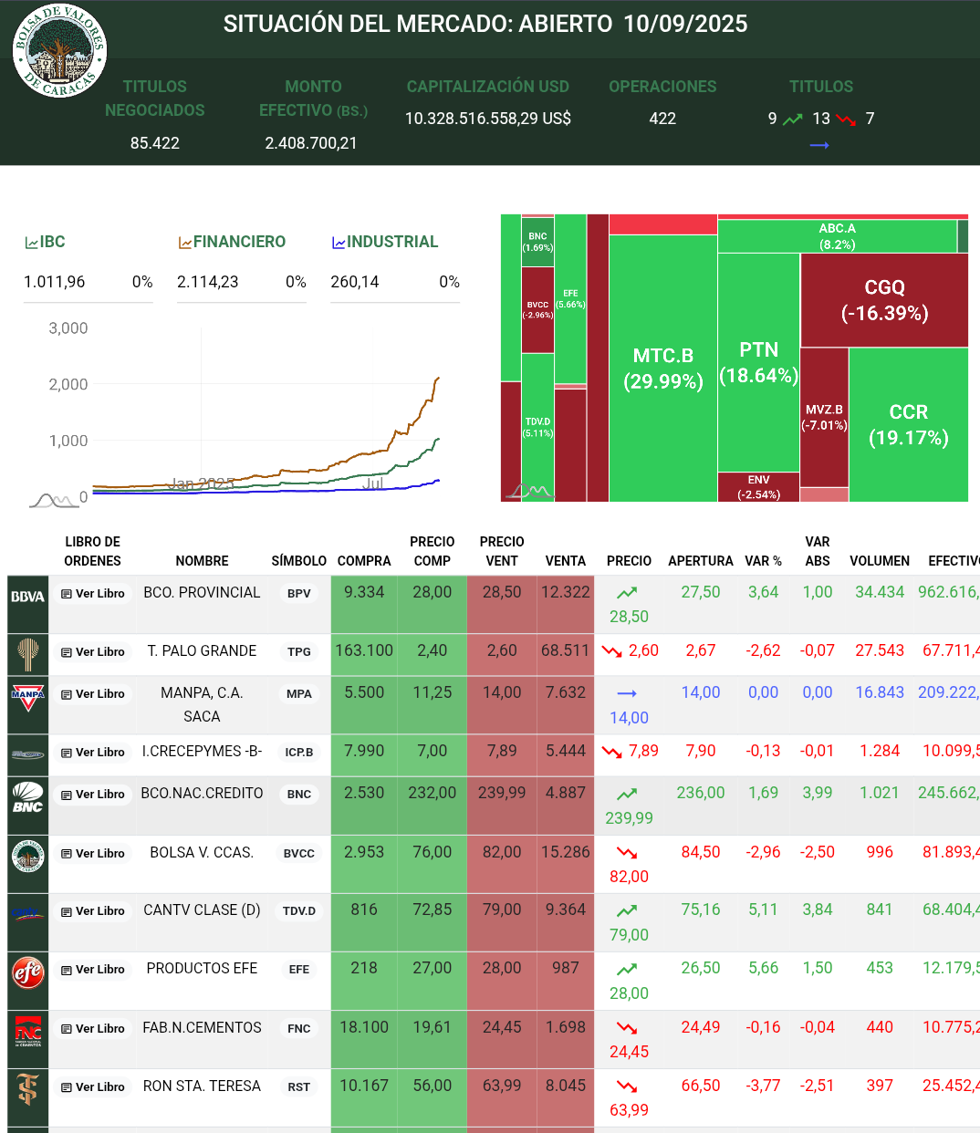
Task: Open Ver Libro for BOLSA V. CCAS.
Action: click(x=93, y=854)
